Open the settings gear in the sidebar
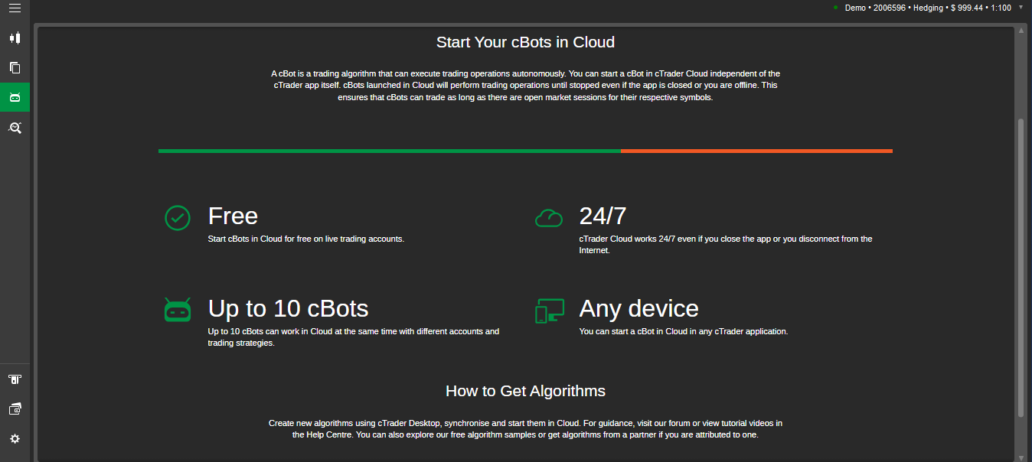The image size is (1032, 462). pos(15,439)
